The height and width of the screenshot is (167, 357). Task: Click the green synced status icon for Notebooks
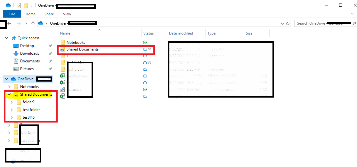coord(145,42)
